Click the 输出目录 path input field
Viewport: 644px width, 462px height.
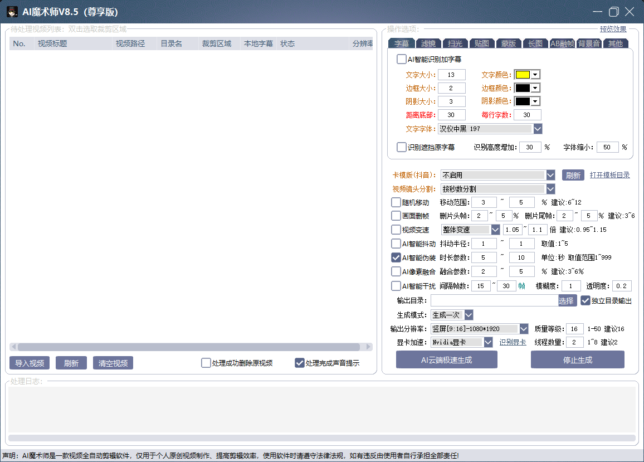pyautogui.click(x=494, y=300)
